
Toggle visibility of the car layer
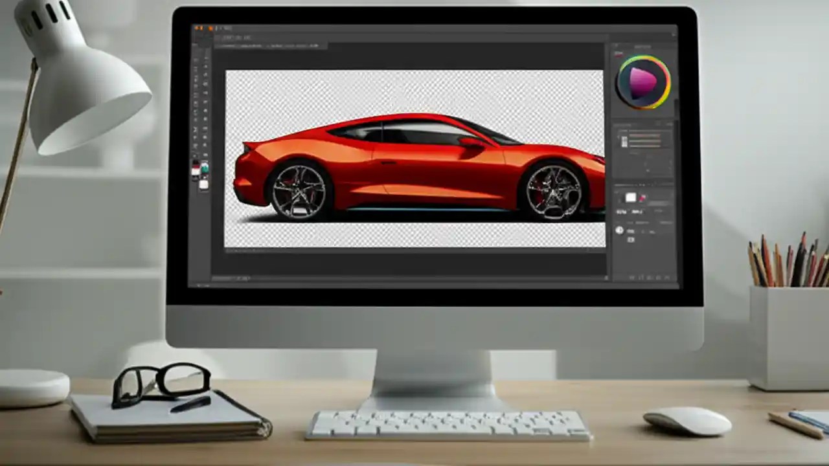(x=620, y=230)
